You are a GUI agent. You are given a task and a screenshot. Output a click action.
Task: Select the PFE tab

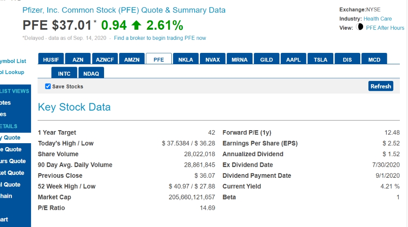[159, 59]
